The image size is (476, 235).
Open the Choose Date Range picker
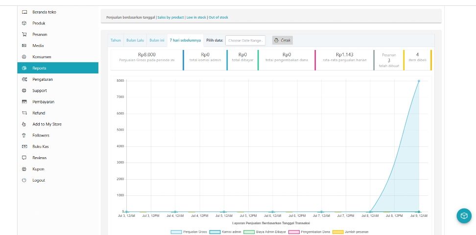tap(245, 40)
